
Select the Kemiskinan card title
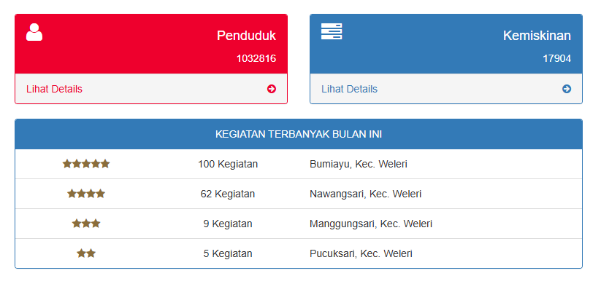pyautogui.click(x=537, y=36)
